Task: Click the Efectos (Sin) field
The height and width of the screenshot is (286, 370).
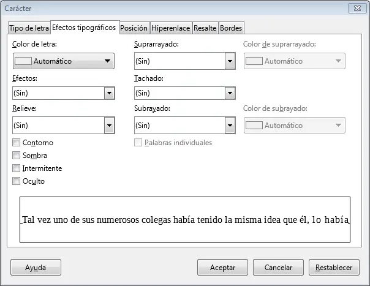Action: click(x=59, y=93)
